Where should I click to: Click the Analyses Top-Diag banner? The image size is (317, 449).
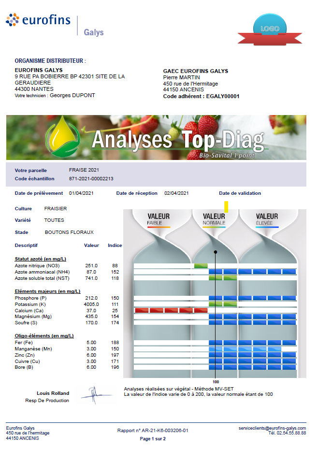point(156,137)
